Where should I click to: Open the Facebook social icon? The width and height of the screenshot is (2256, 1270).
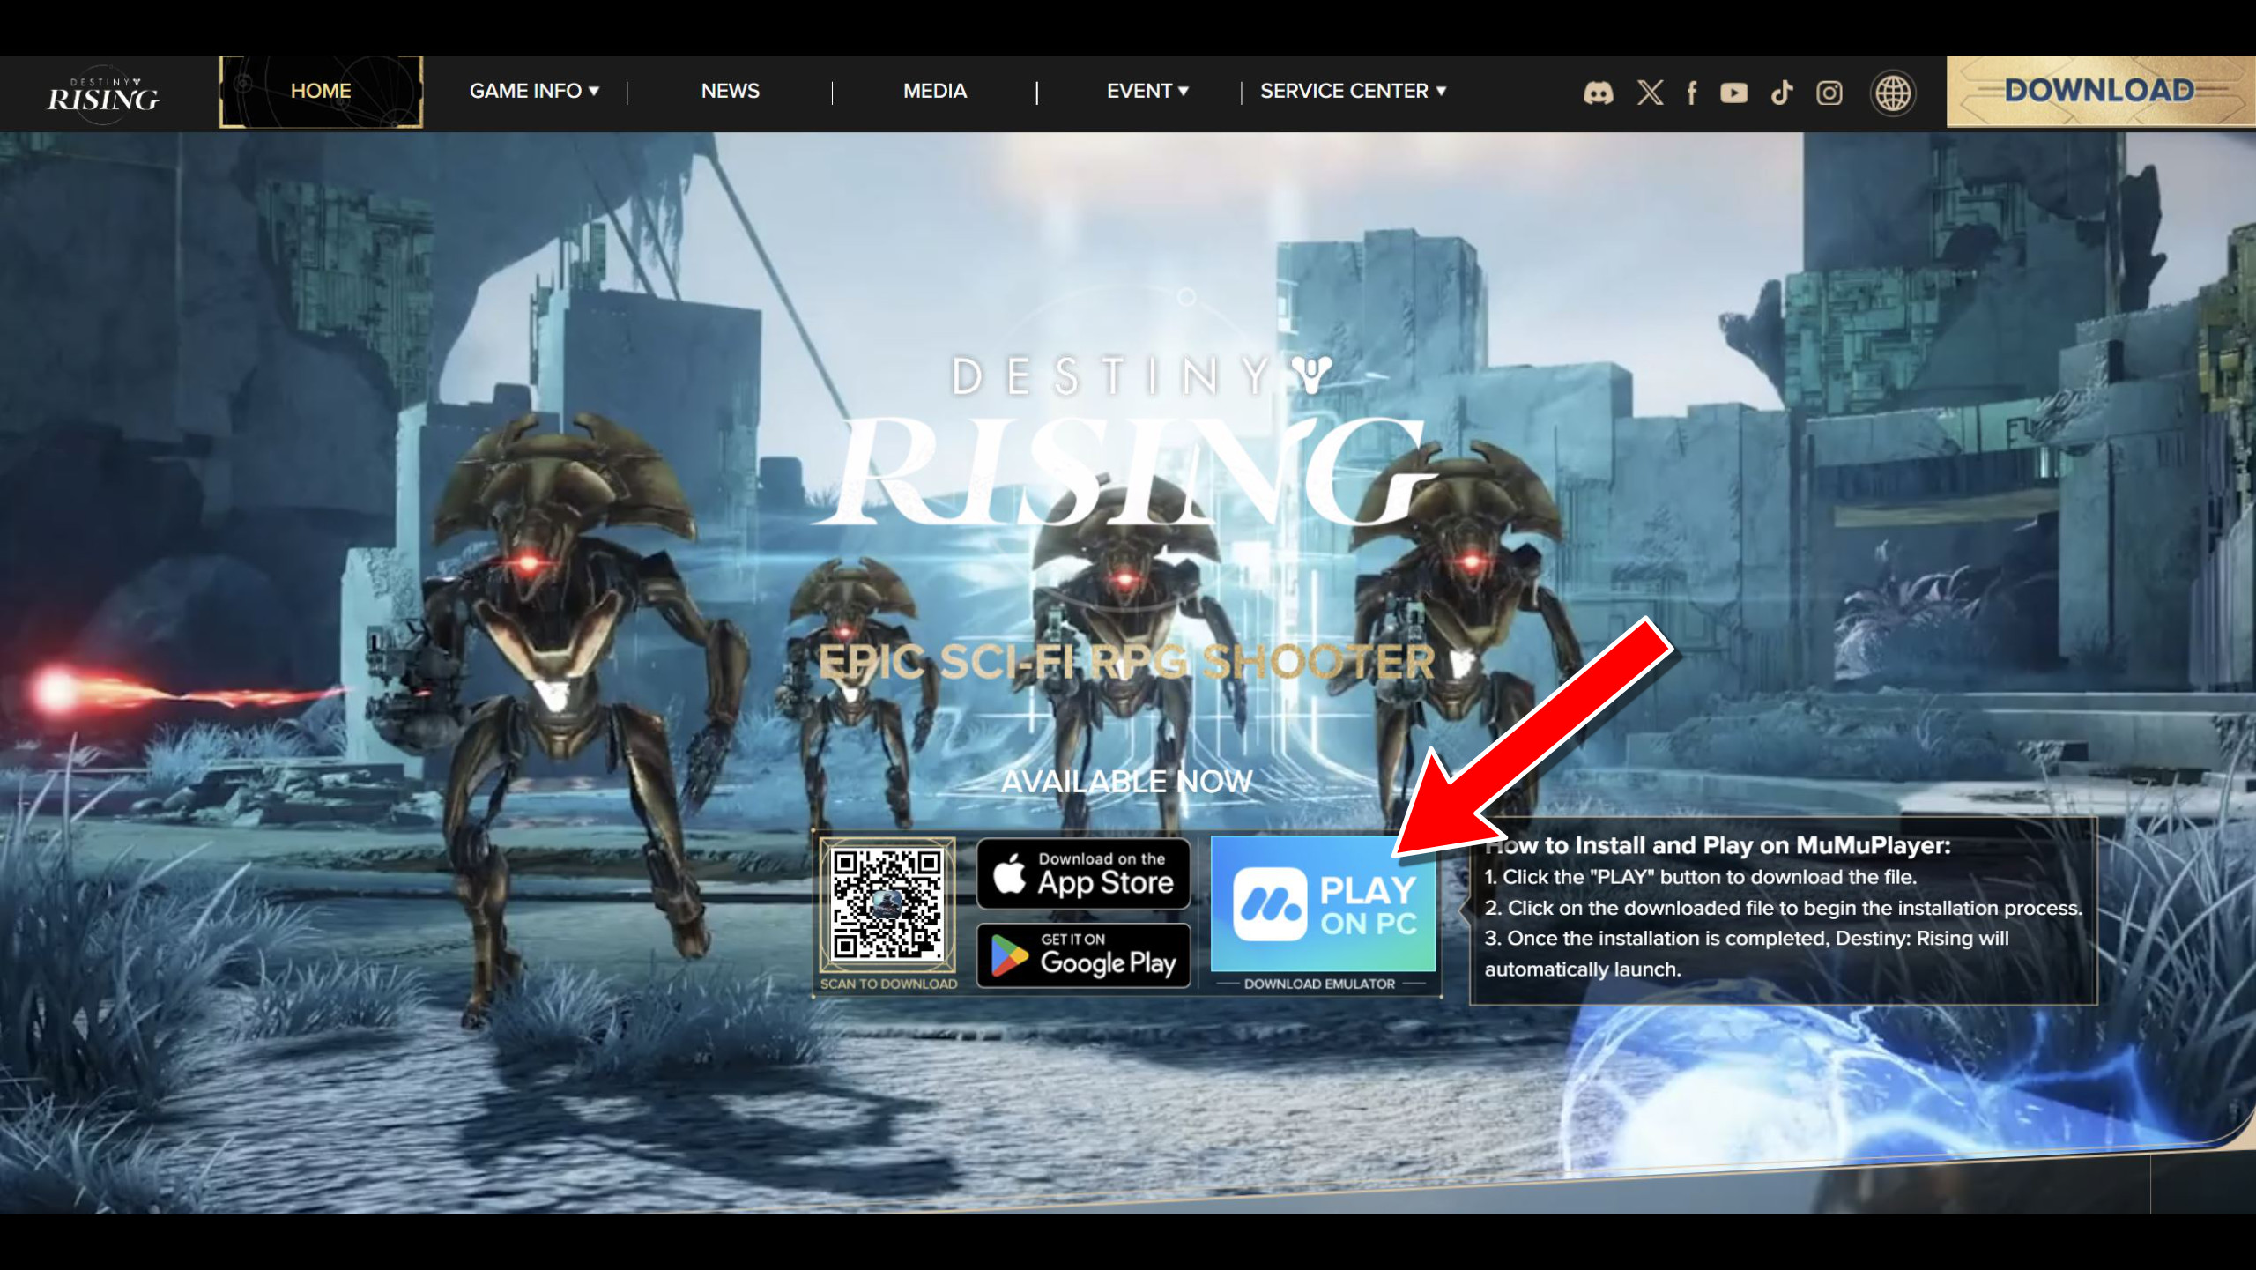[1691, 93]
